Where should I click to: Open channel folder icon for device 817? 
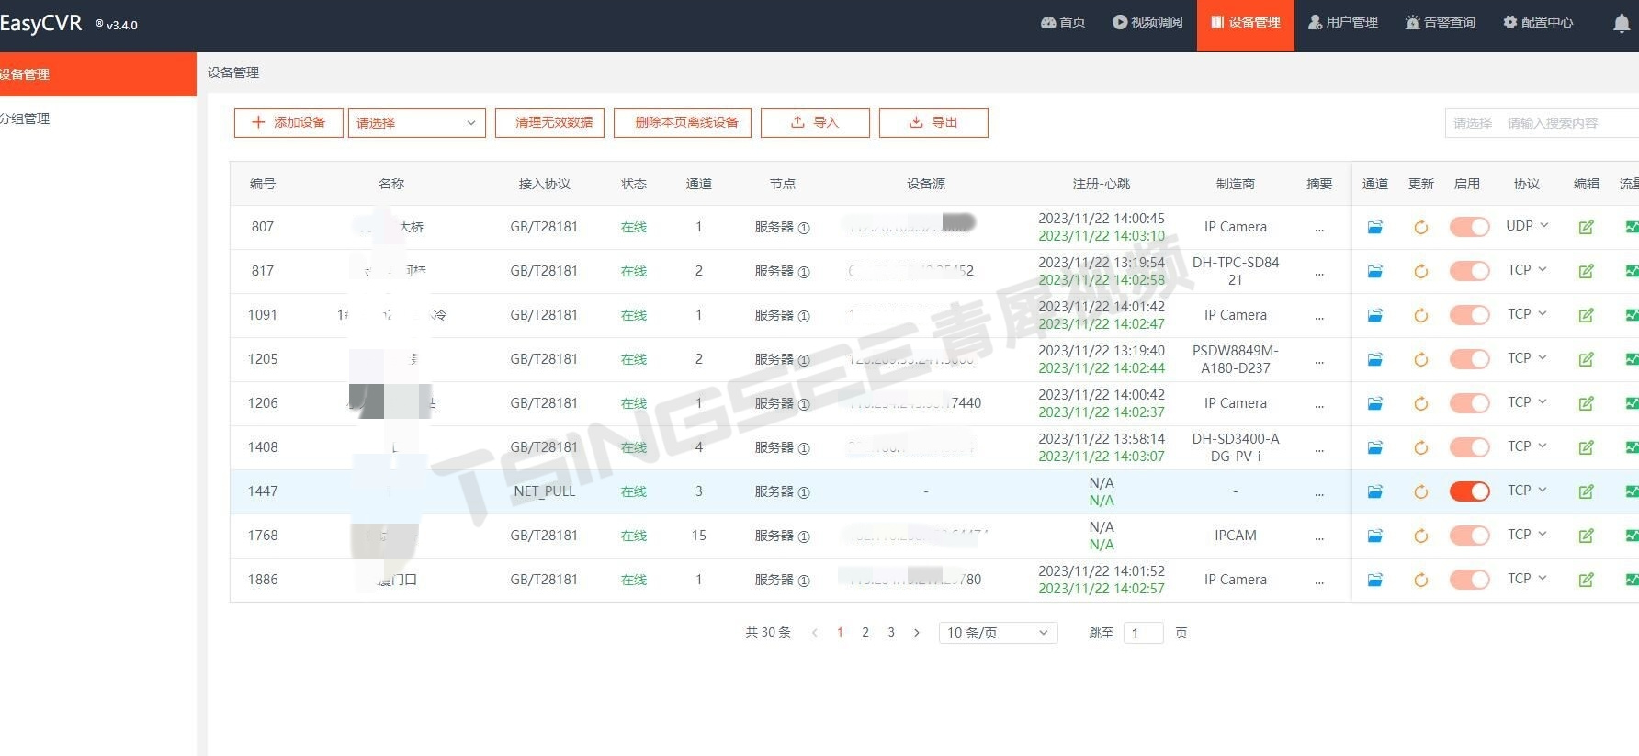(1374, 271)
